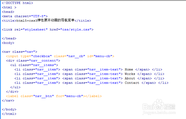Viewport: 186px width, 119px height.
Task: Click the li line containing About
Action: 89,78
